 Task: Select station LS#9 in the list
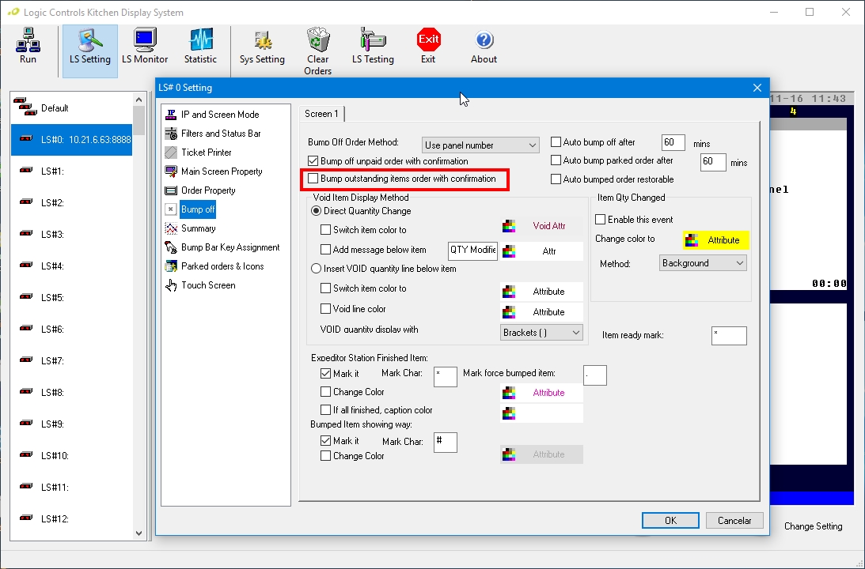point(72,424)
